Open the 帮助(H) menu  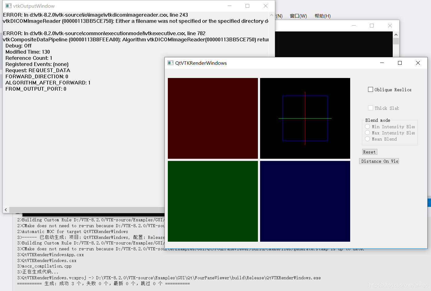(x=322, y=16)
